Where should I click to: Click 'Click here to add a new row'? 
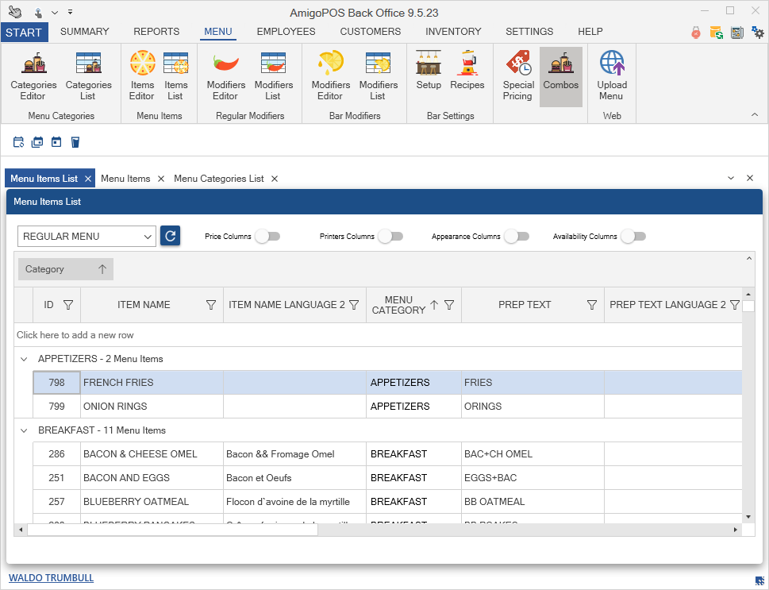click(x=75, y=335)
